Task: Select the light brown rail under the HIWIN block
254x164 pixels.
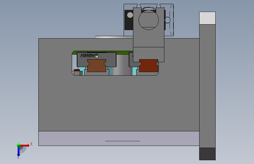Action: [x=97, y=66]
